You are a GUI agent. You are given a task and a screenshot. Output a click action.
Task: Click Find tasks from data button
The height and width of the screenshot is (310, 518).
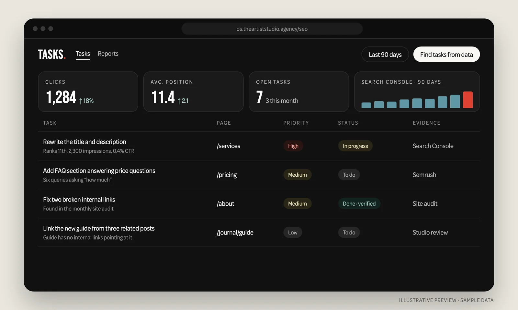[x=446, y=54]
